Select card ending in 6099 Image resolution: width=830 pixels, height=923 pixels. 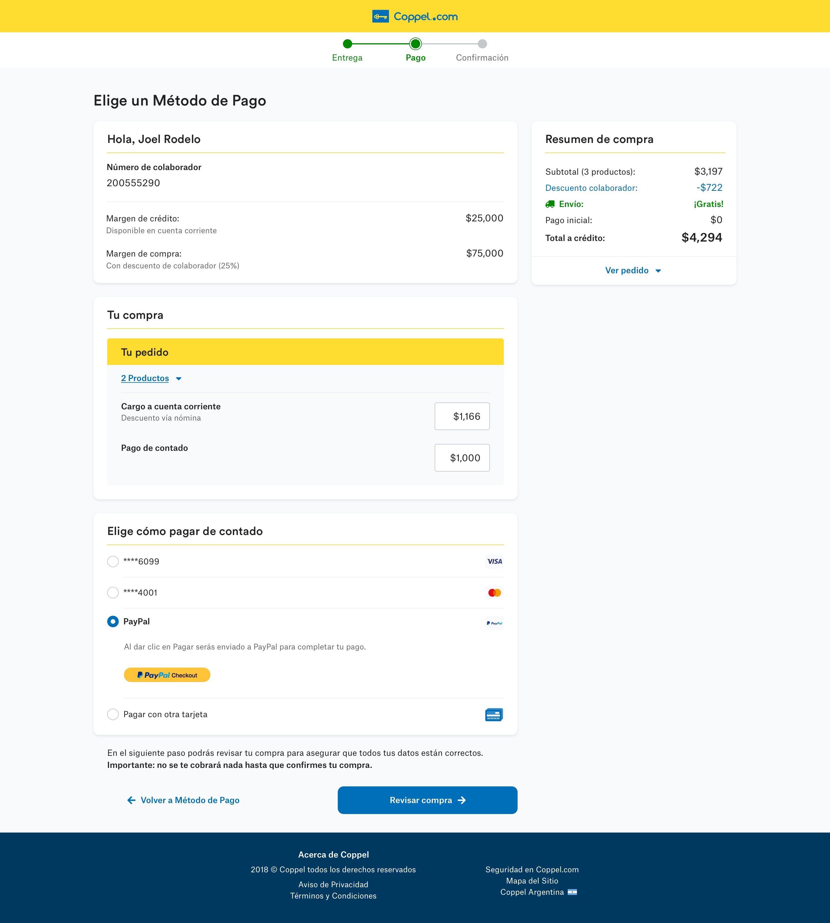click(113, 561)
